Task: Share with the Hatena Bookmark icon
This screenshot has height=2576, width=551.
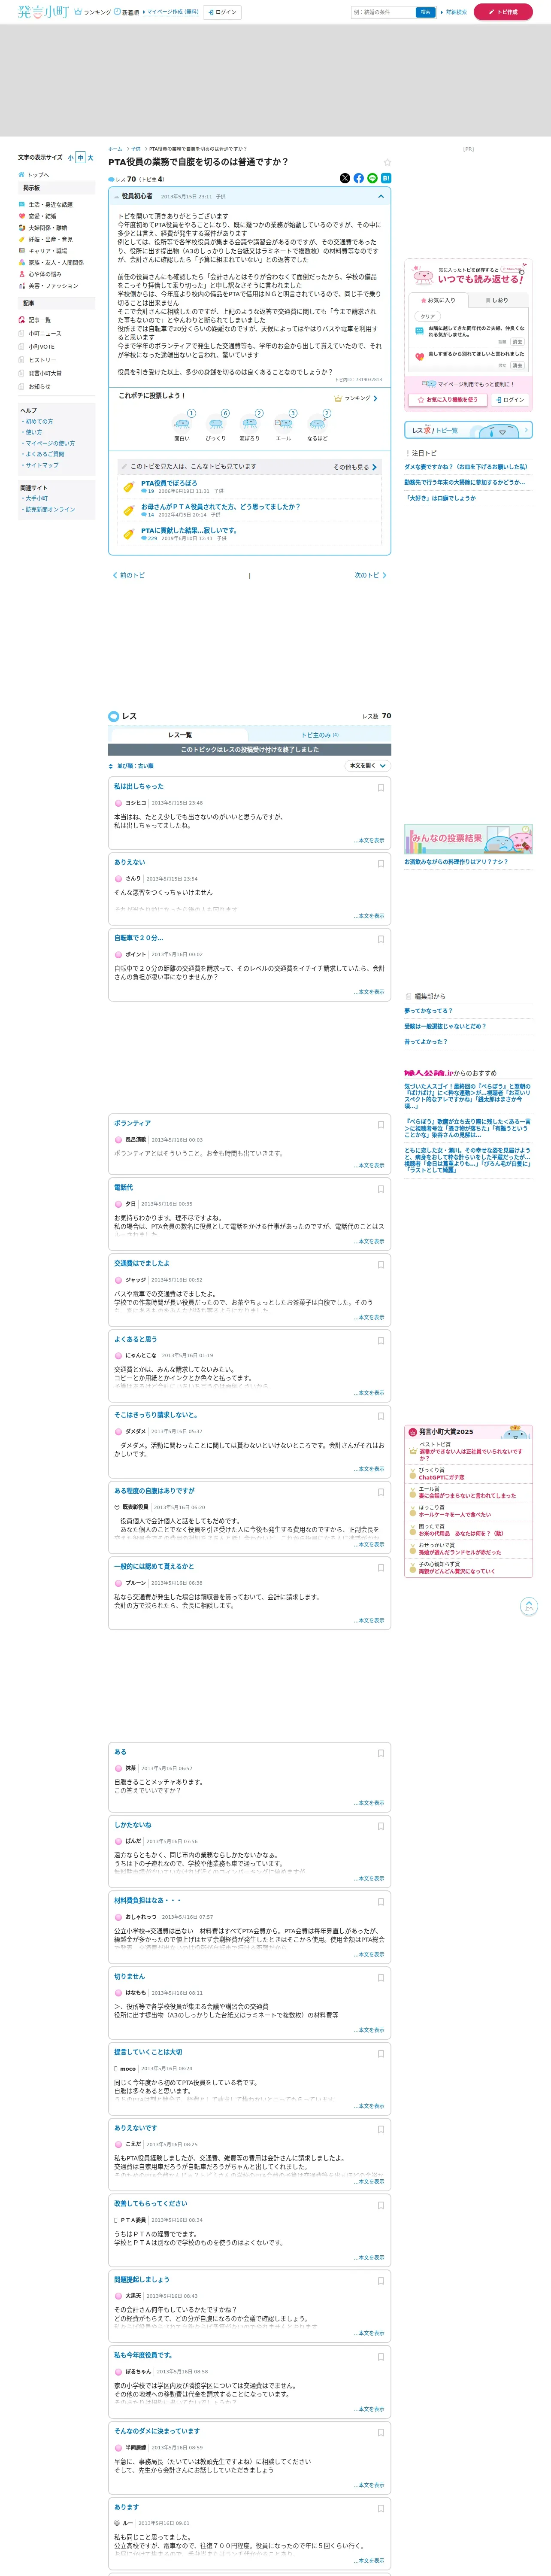Action: (x=386, y=178)
